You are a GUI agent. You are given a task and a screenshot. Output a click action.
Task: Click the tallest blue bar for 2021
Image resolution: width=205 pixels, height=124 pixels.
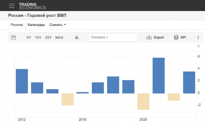(x=159, y=76)
